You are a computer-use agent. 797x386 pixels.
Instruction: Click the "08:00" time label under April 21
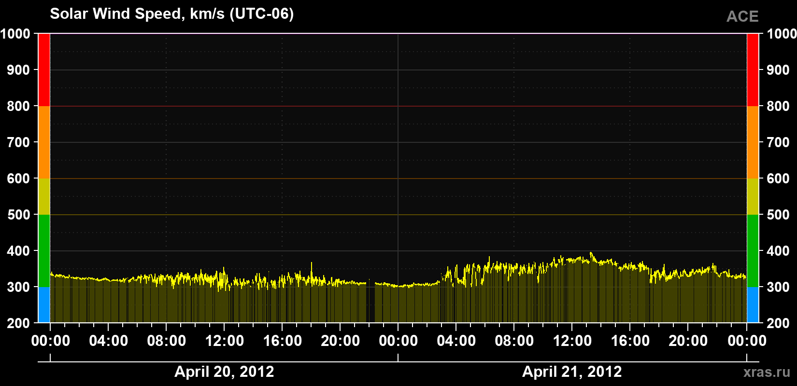coord(514,341)
